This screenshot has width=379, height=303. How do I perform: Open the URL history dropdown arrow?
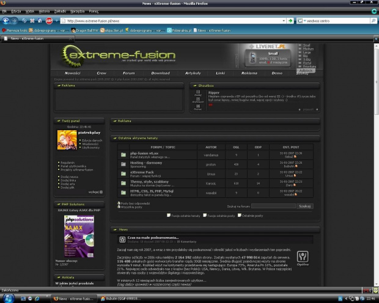coord(284,21)
